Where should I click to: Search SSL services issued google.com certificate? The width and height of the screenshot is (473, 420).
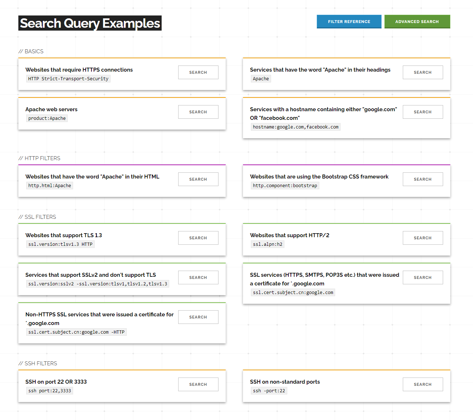423,277
